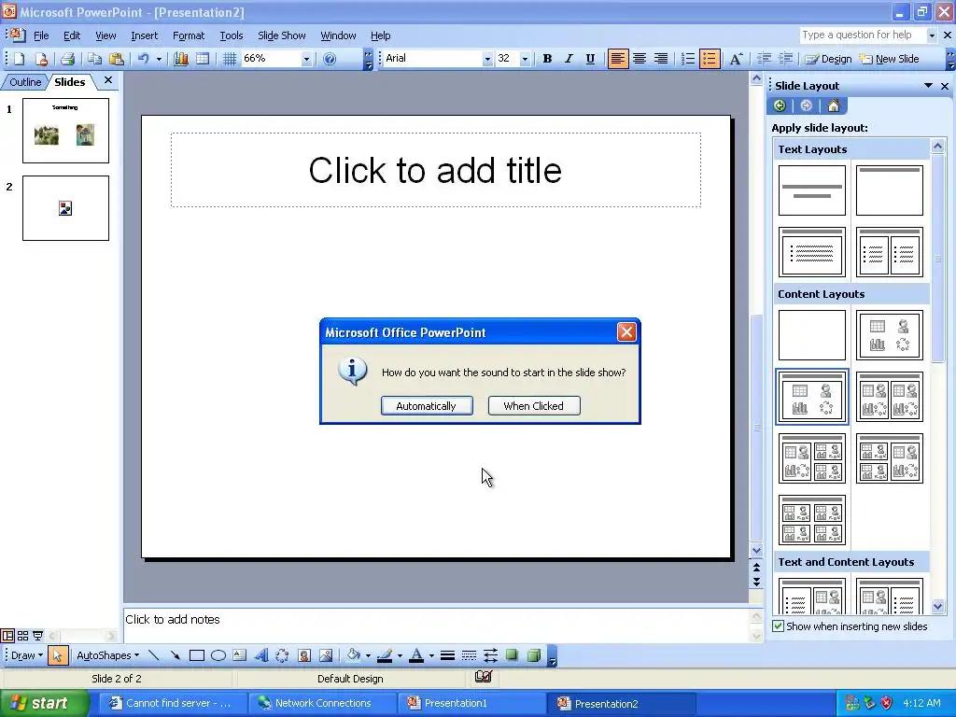The image size is (956, 717).
Task: Toggle Align Right
Action: (661, 59)
